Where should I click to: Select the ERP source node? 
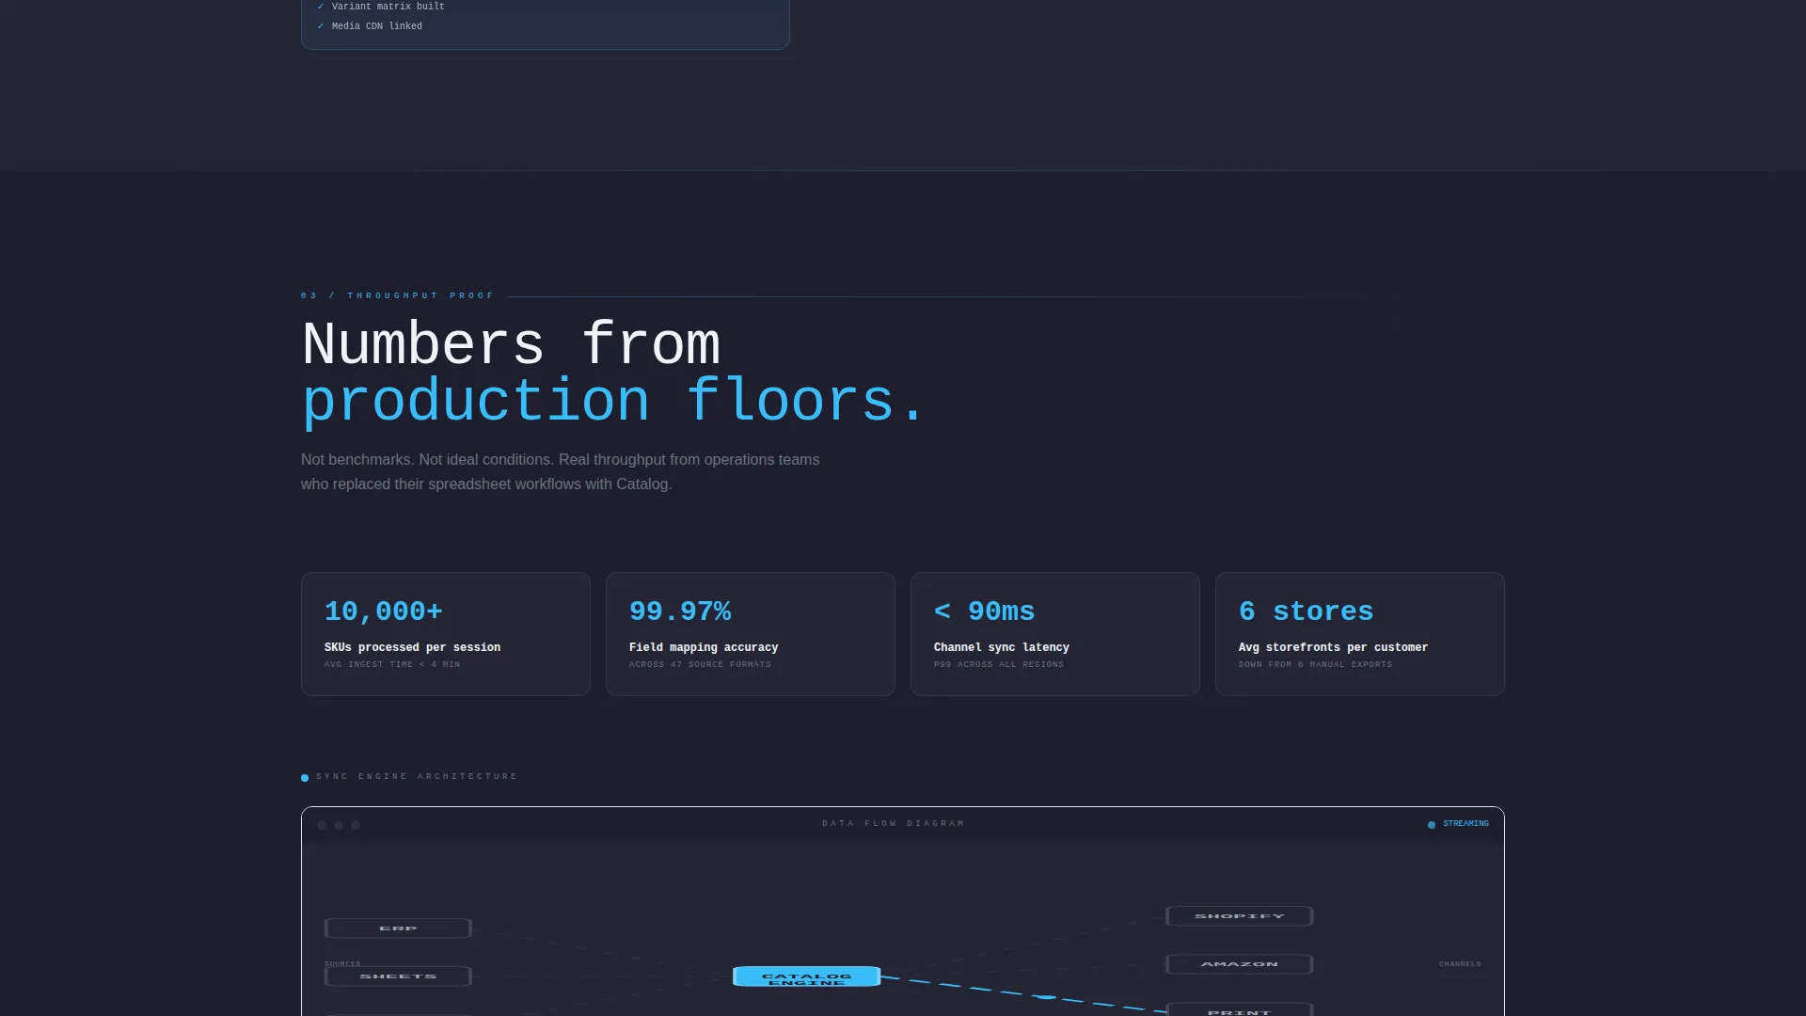pyautogui.click(x=398, y=929)
